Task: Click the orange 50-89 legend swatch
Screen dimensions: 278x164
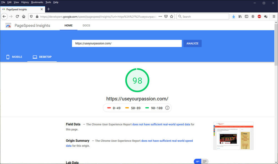Action: tap(127, 108)
